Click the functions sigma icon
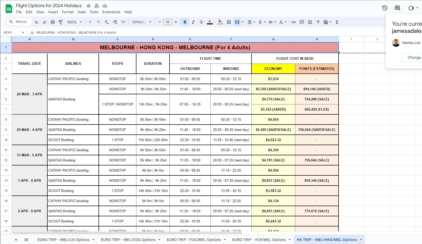 click(x=337, y=22)
